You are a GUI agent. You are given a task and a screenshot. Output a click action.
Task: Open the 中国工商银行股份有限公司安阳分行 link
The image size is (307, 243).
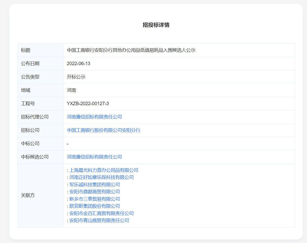coord(104,130)
